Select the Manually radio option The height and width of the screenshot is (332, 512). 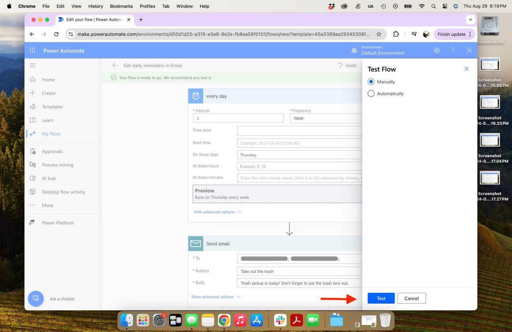click(x=371, y=82)
